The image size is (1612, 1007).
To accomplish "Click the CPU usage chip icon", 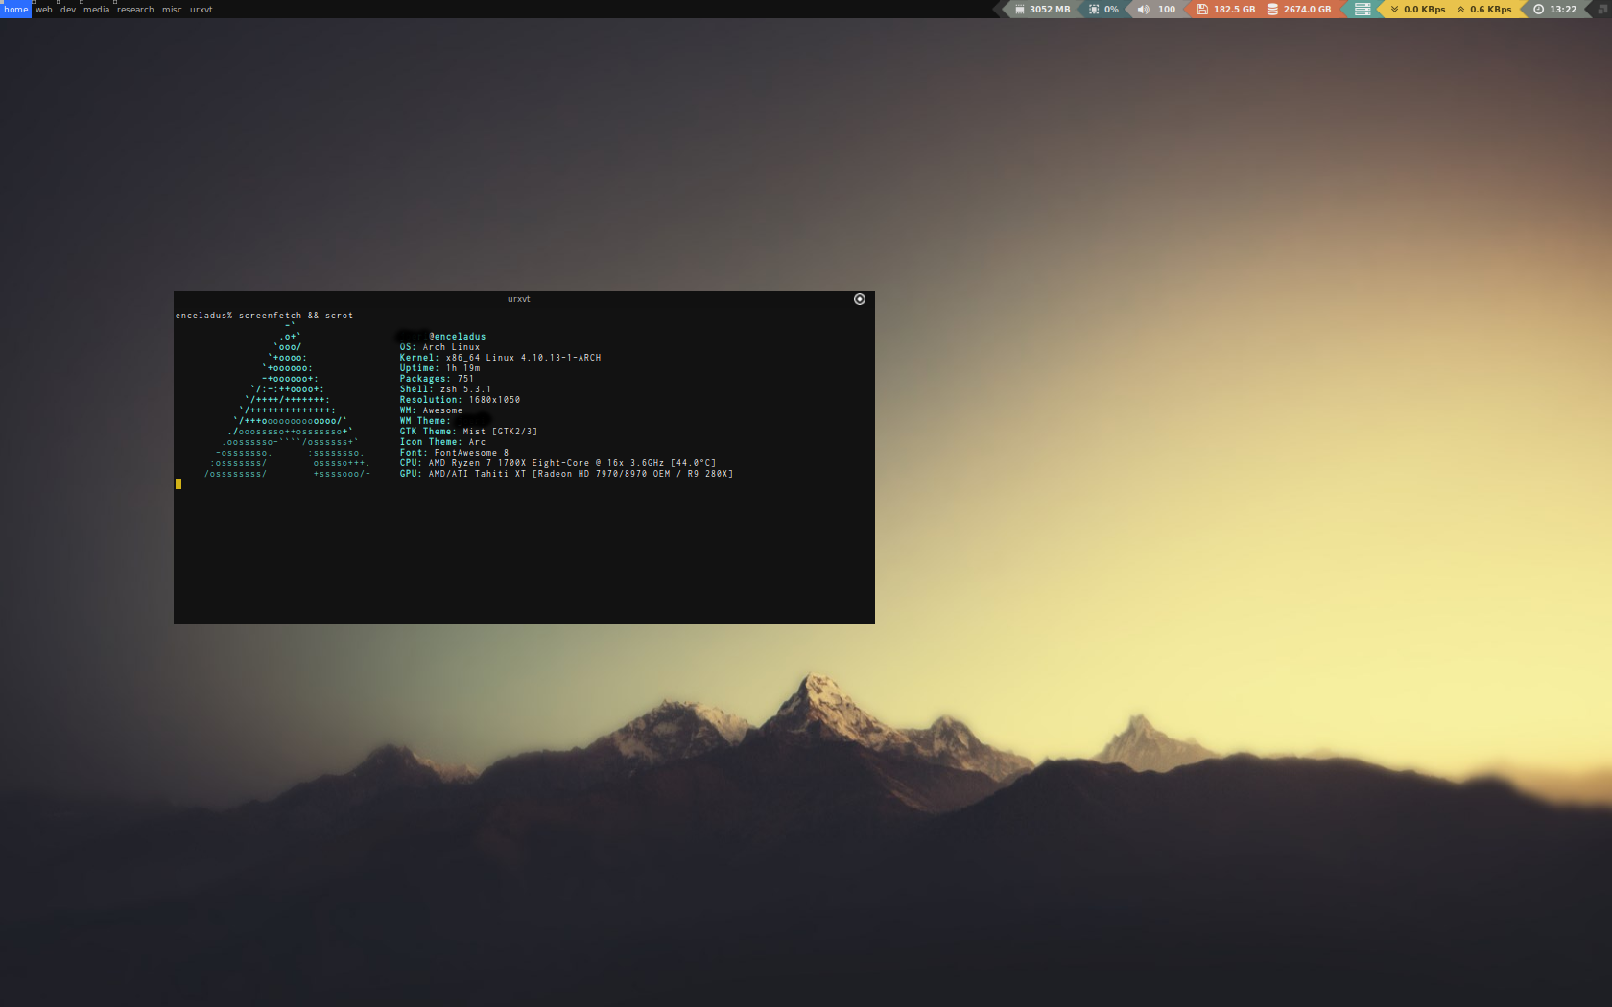I will [1094, 9].
